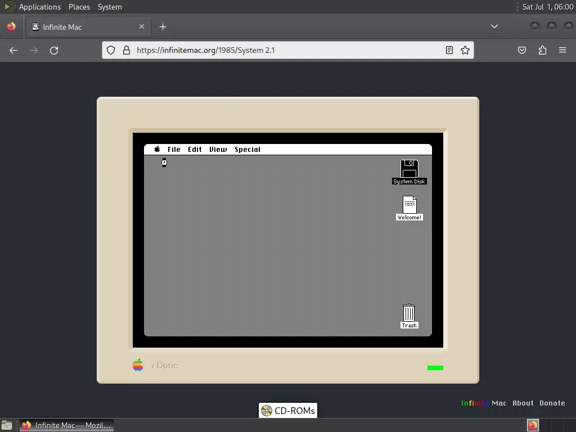Open Firefox hamburger application menu
This screenshot has width=576, height=432.
562,50
